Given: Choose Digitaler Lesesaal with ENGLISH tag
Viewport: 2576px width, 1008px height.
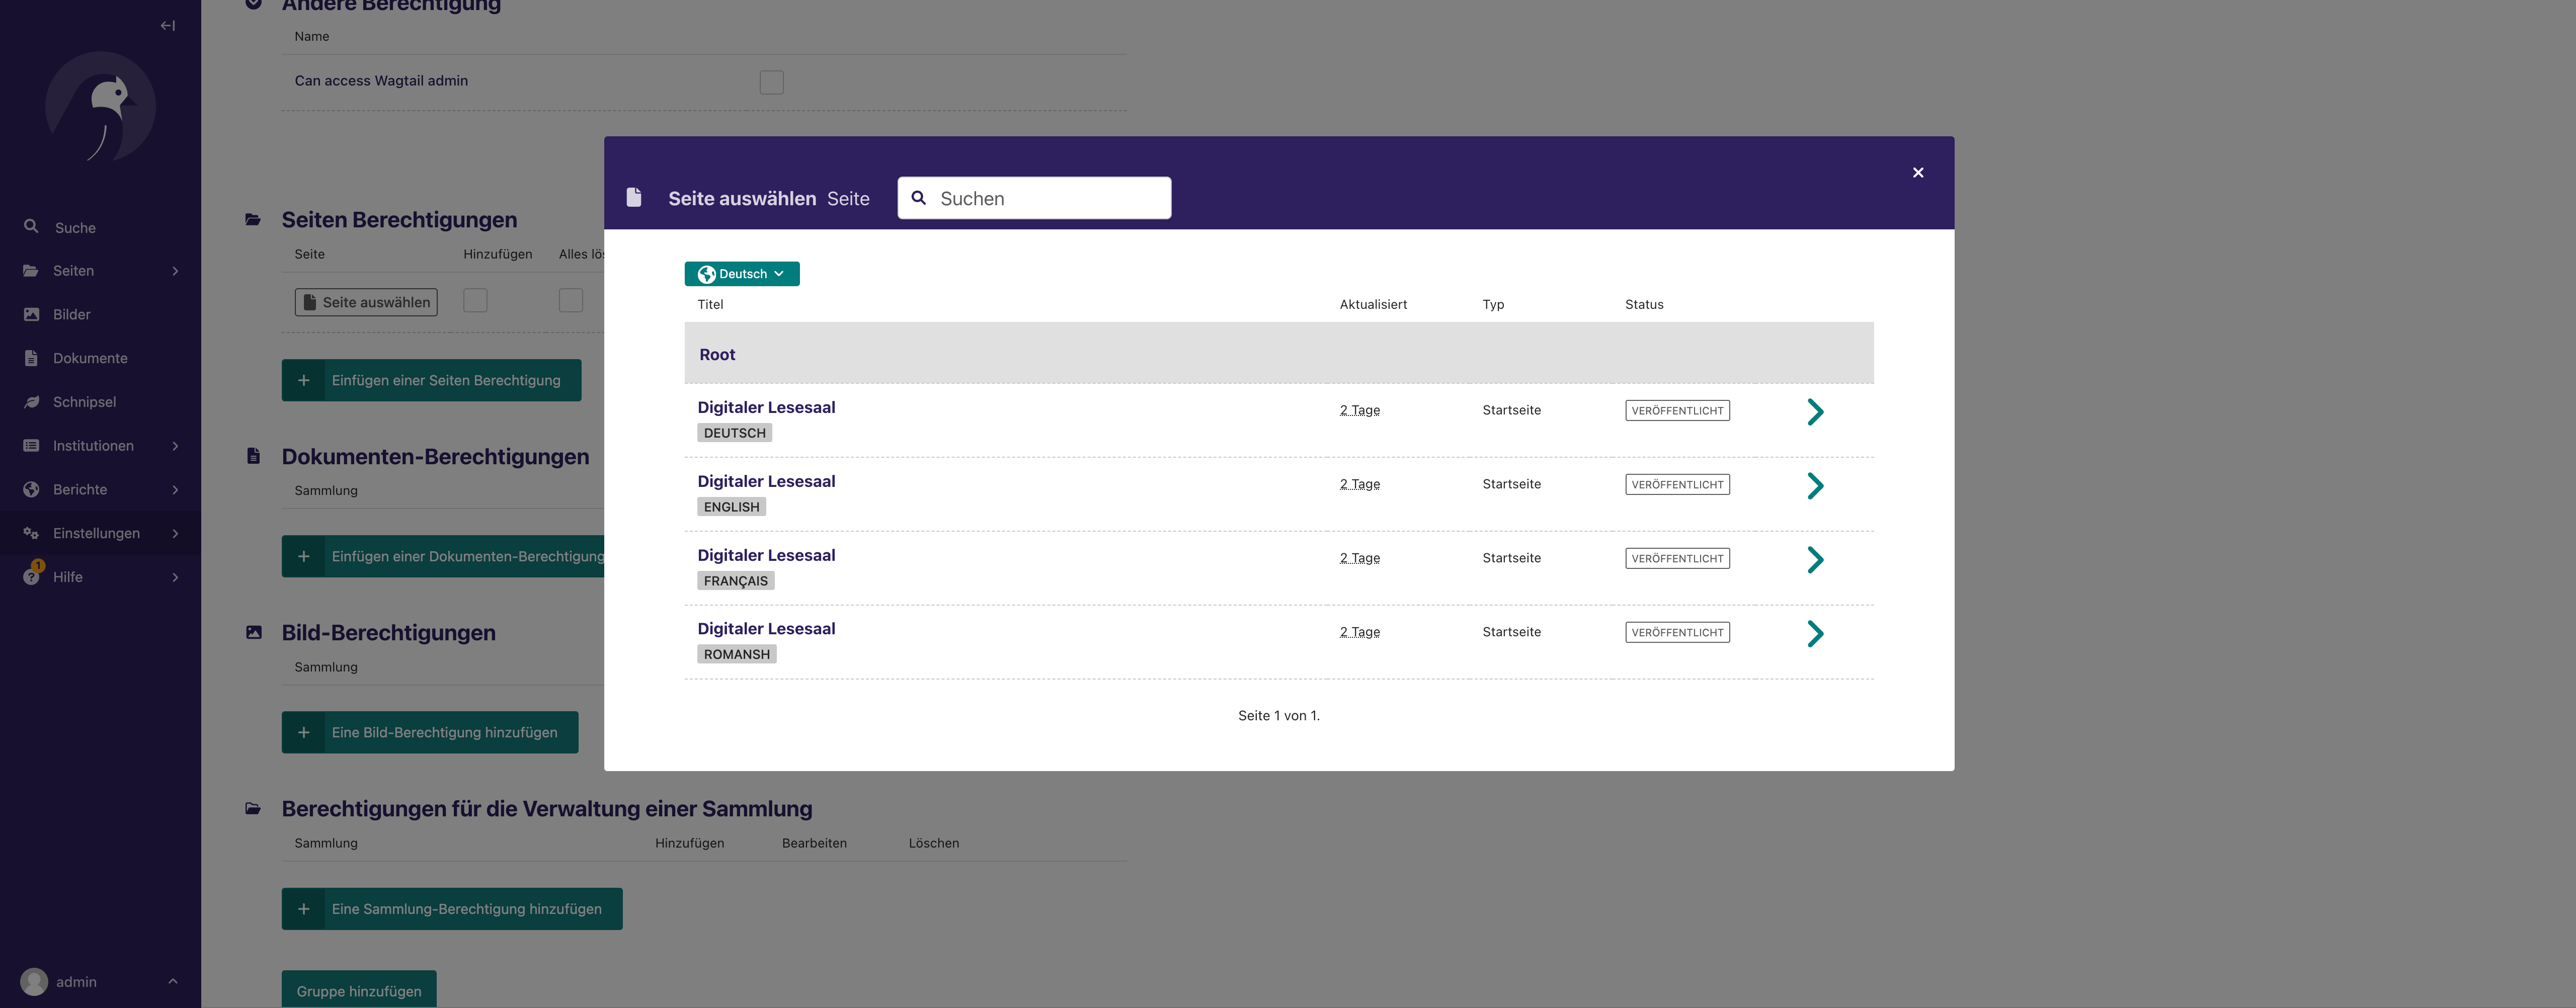Looking at the screenshot, I should 766,481.
